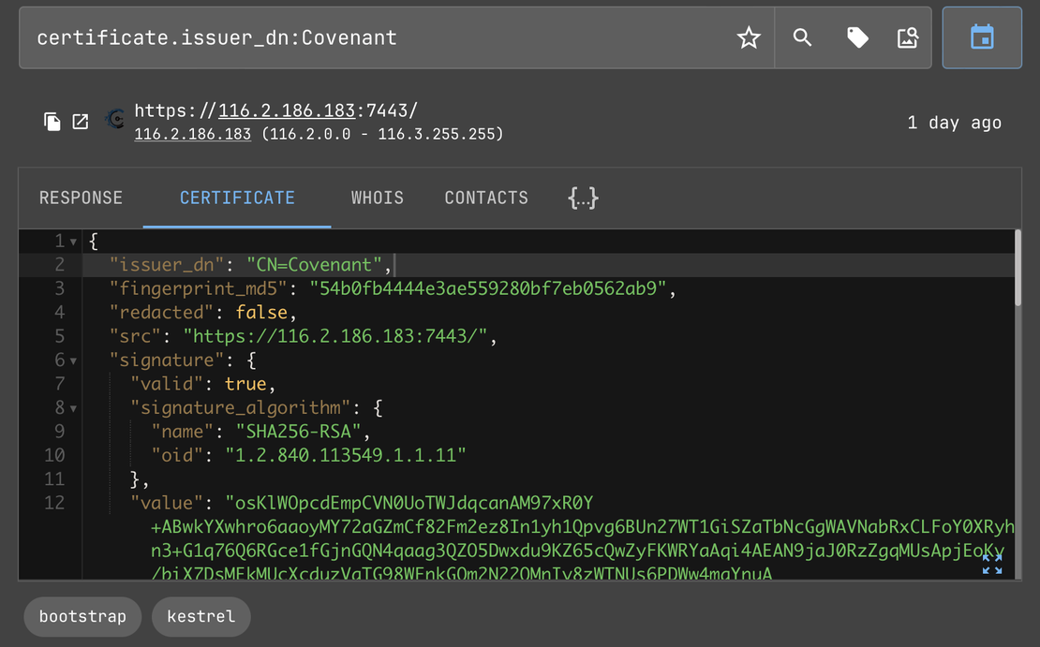Click inside the search query field
The image size is (1040, 647).
click(375, 37)
